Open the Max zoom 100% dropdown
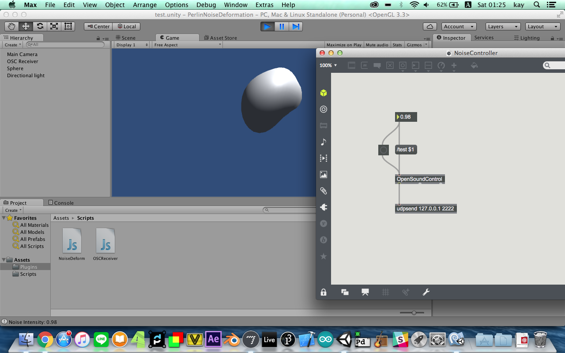565x353 pixels. point(328,65)
